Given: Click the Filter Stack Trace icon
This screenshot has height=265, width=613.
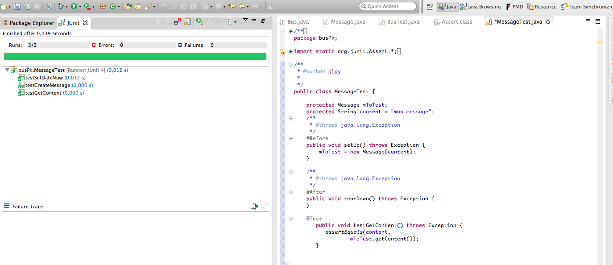Looking at the screenshot, I should pos(254,206).
